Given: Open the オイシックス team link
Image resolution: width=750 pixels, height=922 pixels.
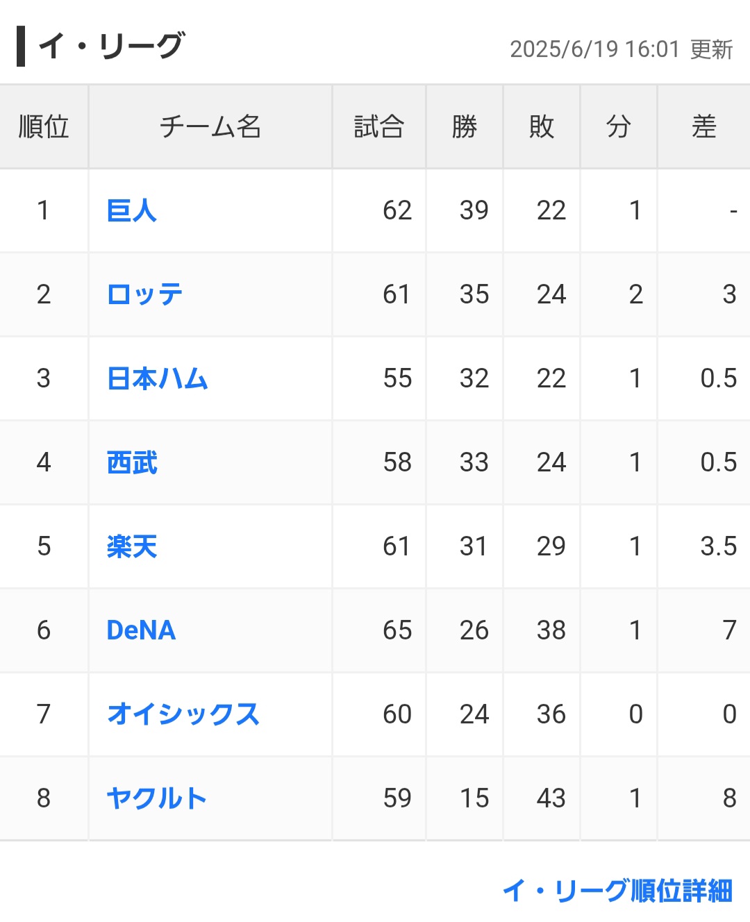Looking at the screenshot, I should [183, 714].
